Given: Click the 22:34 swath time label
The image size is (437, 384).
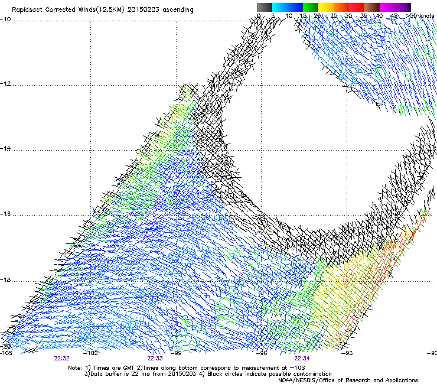Looking at the screenshot, I should click(x=302, y=359).
